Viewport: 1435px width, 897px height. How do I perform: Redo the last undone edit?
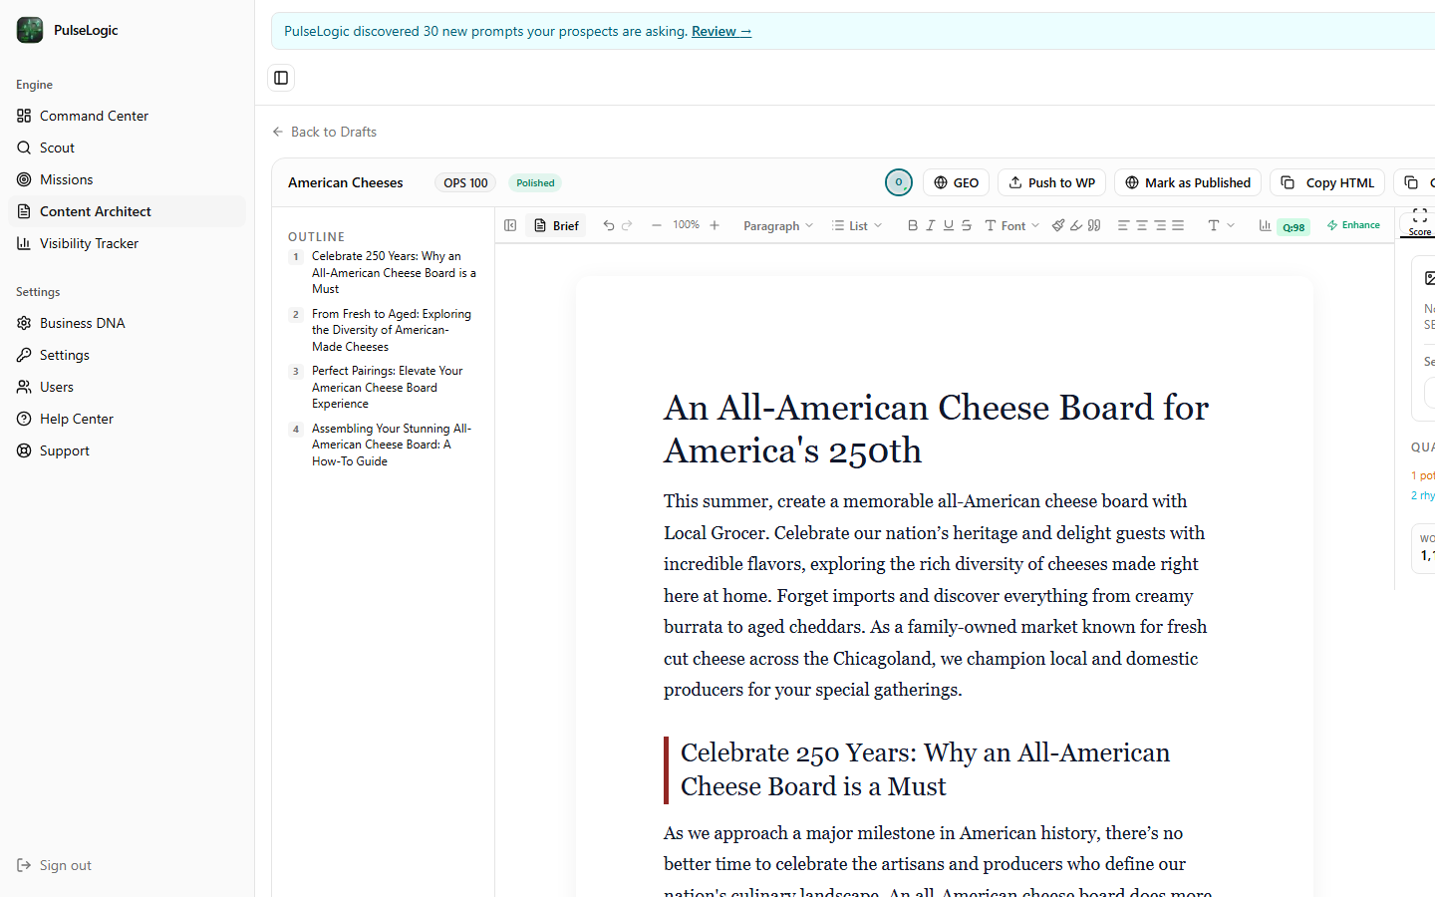[627, 225]
